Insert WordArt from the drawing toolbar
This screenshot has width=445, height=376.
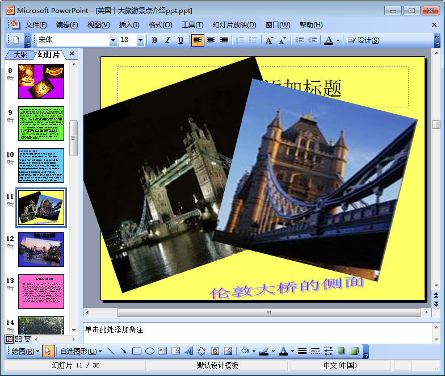pyautogui.click(x=189, y=351)
